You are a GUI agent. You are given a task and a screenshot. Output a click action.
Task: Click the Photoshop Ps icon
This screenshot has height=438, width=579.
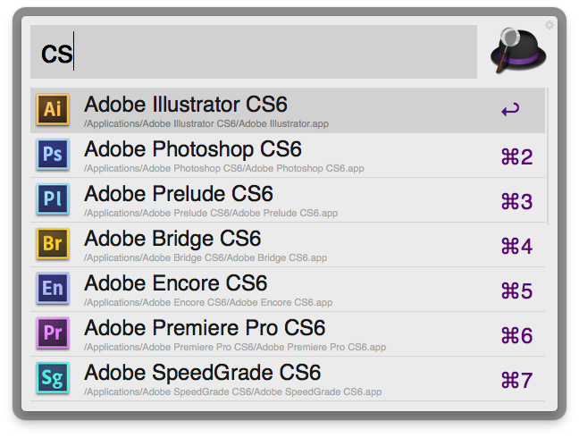tap(53, 155)
